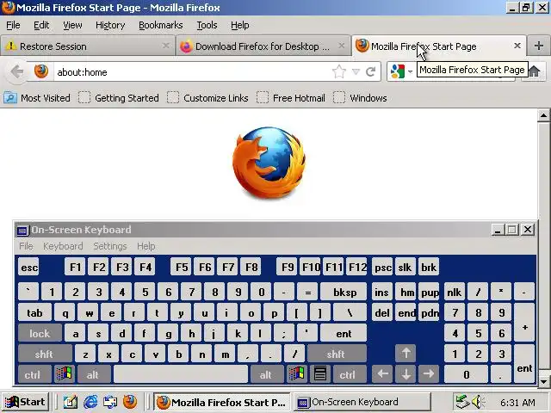Click the bksp key on keyboard
The width and height of the screenshot is (551, 413).
[344, 292]
